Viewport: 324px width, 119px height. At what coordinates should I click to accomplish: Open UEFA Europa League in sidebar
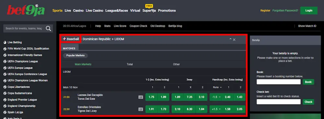pos(20,68)
